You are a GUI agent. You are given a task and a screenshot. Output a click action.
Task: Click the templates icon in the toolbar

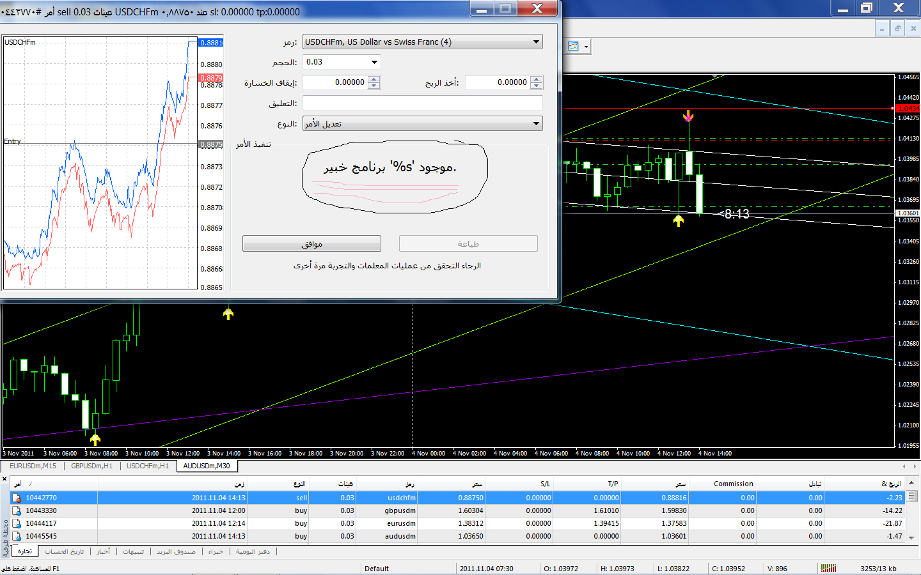pos(573,46)
